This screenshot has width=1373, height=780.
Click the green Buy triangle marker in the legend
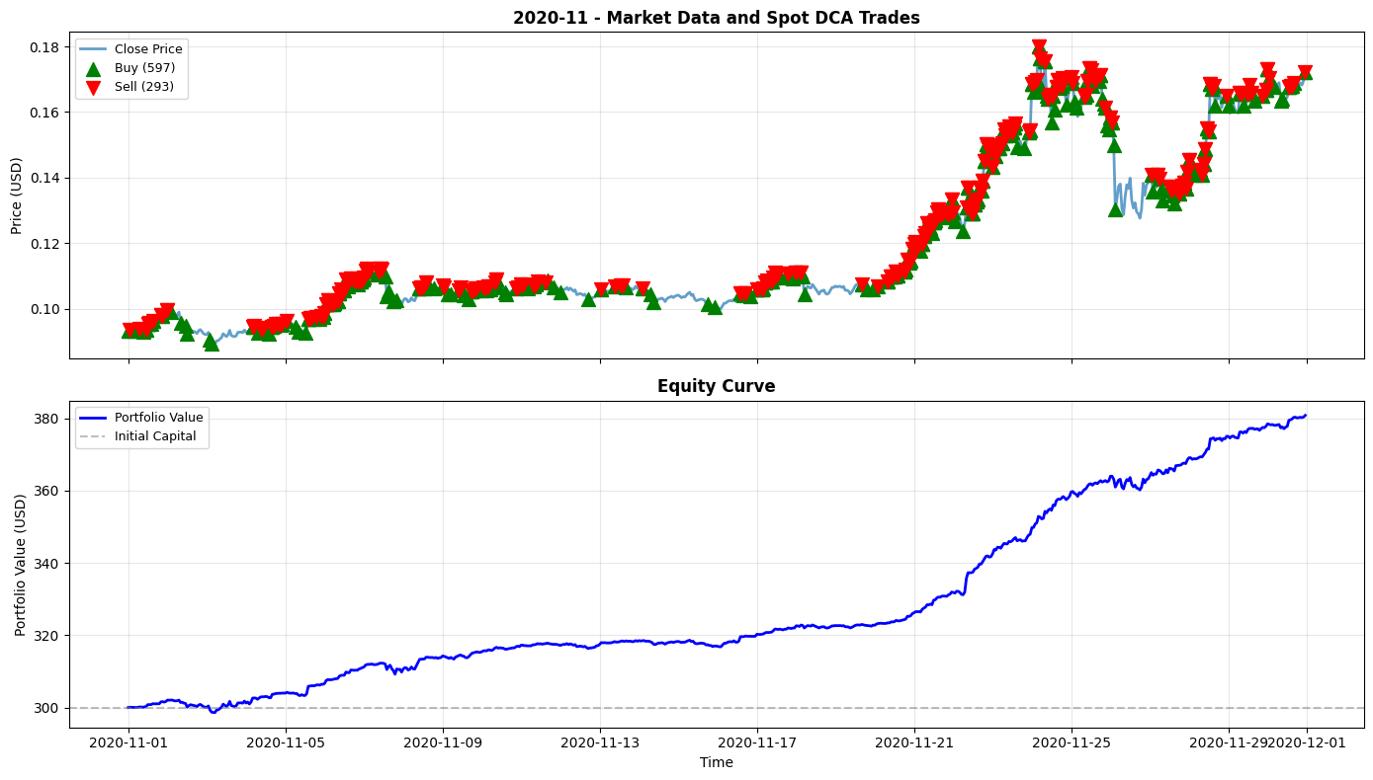point(93,68)
